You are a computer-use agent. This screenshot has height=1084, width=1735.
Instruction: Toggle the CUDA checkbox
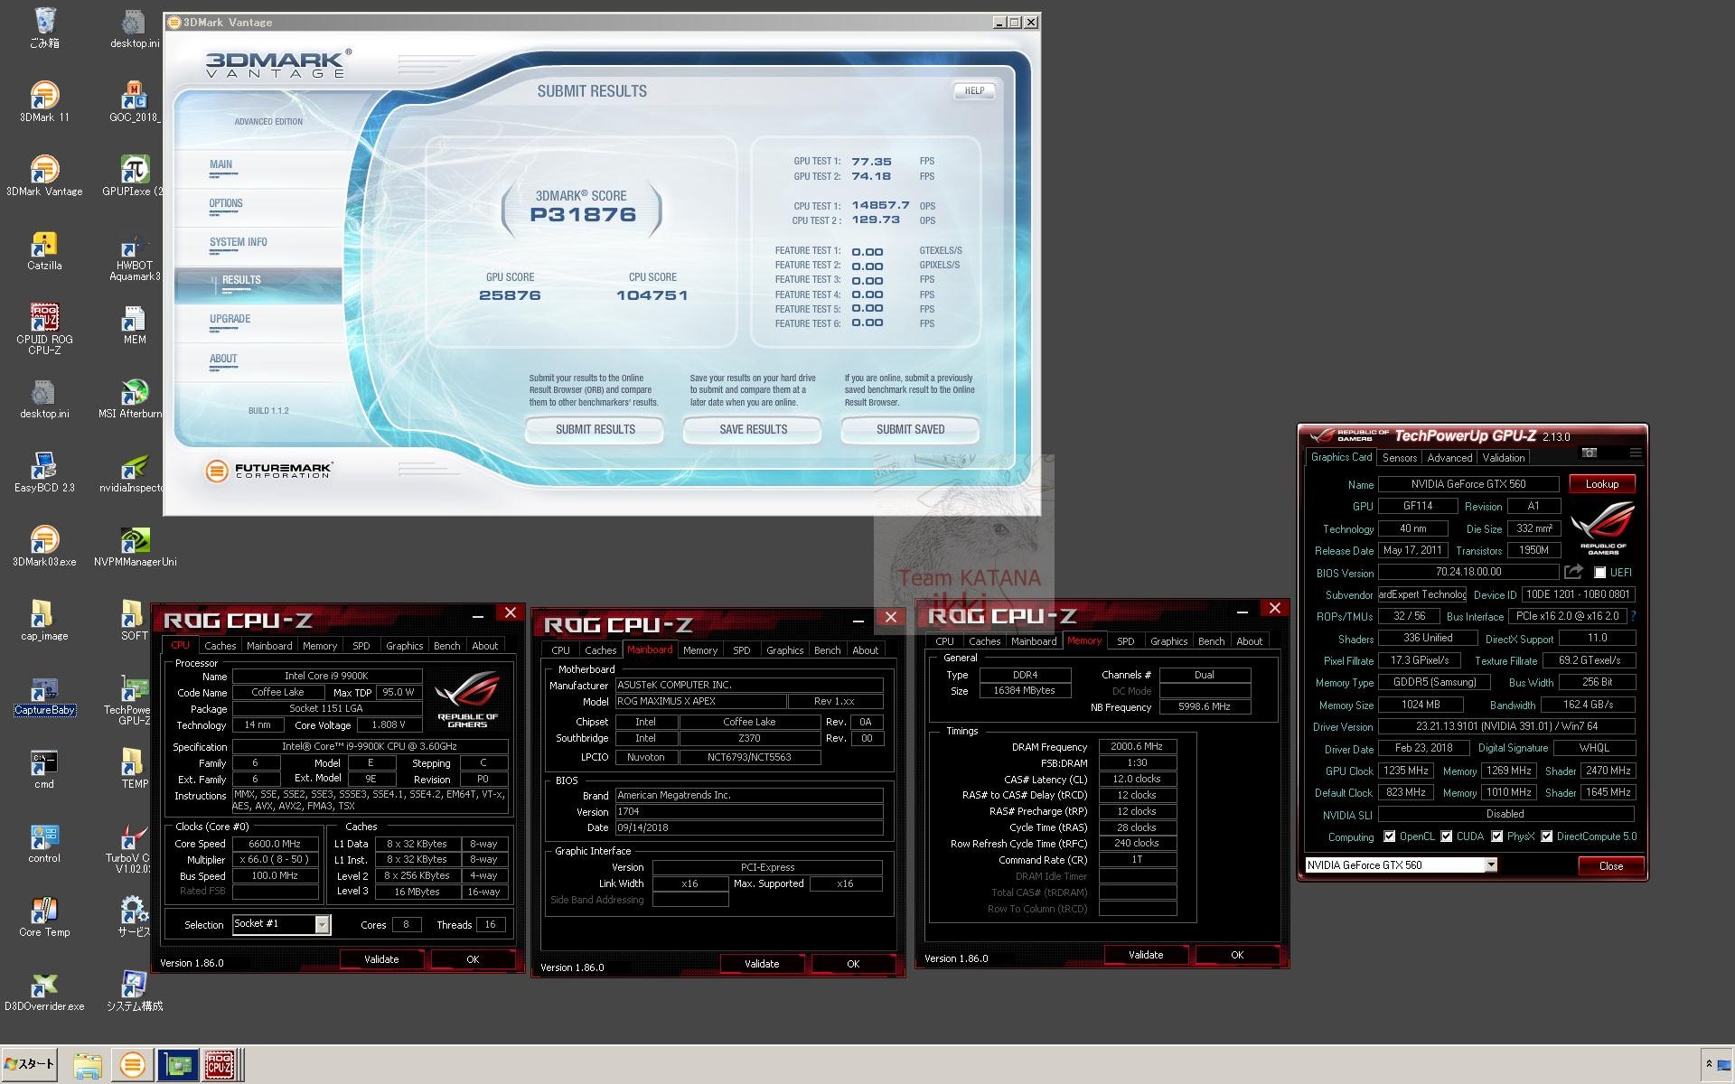(1446, 836)
